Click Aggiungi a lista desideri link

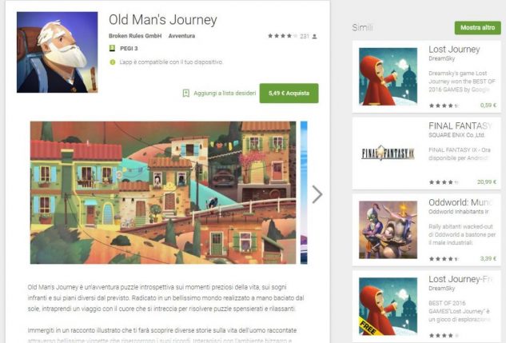tap(225, 94)
